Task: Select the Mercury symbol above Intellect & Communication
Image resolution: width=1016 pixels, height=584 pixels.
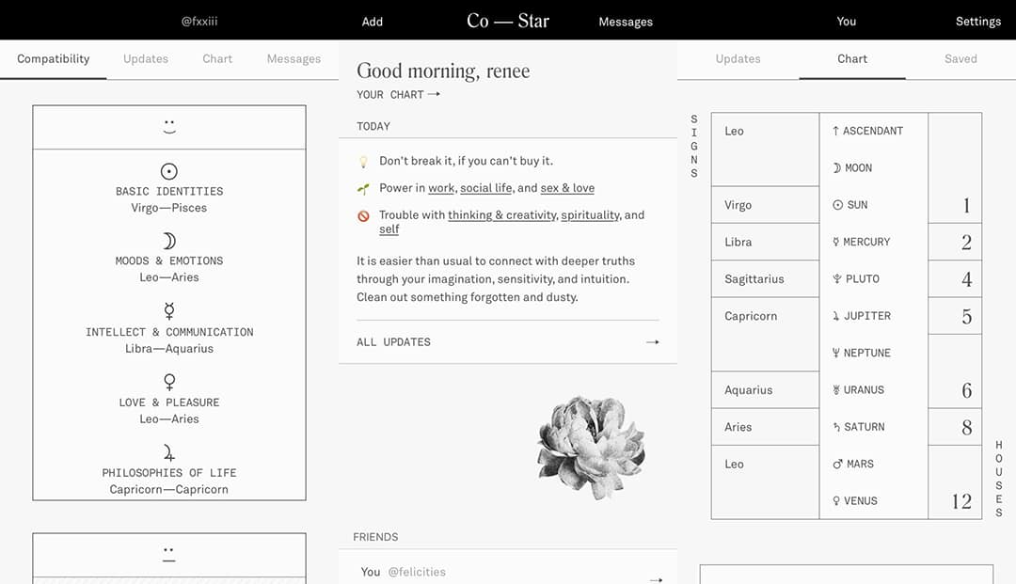Action: pos(169,311)
